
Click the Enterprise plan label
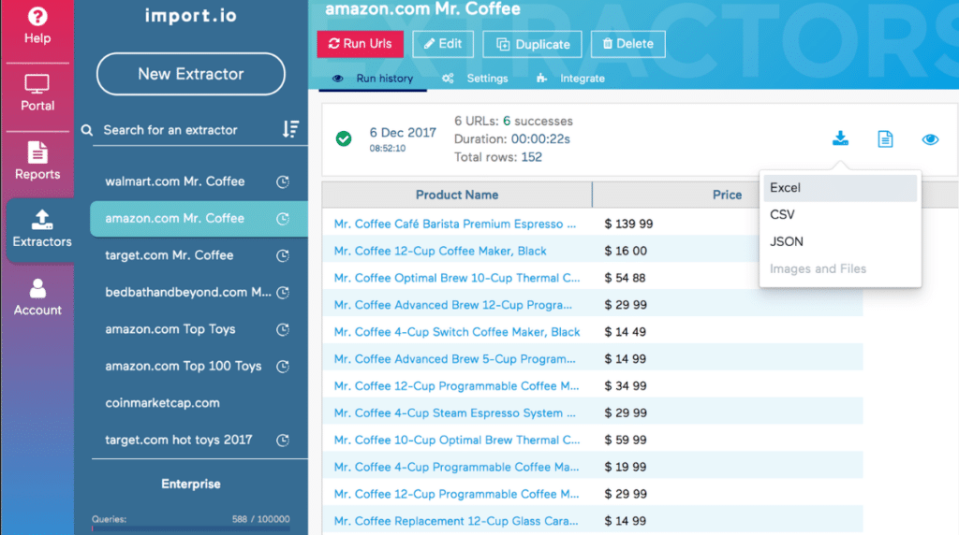coord(191,484)
